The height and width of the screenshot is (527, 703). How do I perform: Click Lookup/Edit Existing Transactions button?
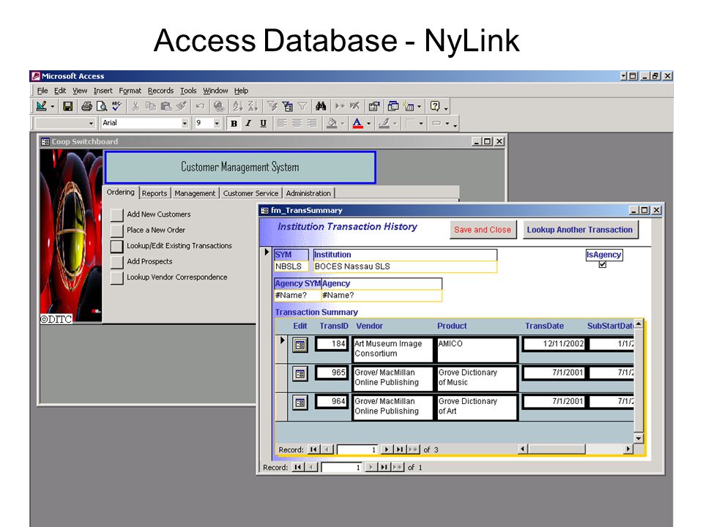point(117,246)
